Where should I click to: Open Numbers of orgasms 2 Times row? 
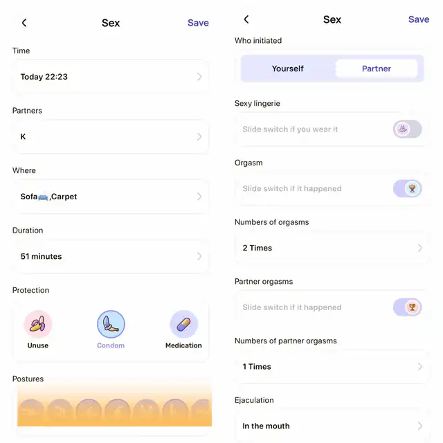(332, 248)
